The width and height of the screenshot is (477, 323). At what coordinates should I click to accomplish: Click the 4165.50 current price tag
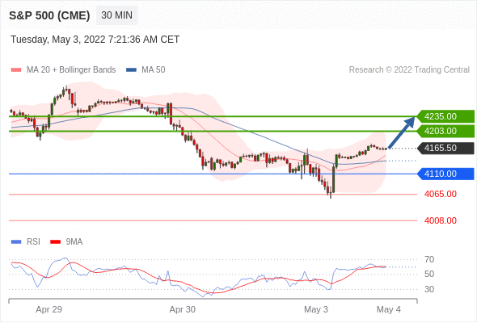445,149
